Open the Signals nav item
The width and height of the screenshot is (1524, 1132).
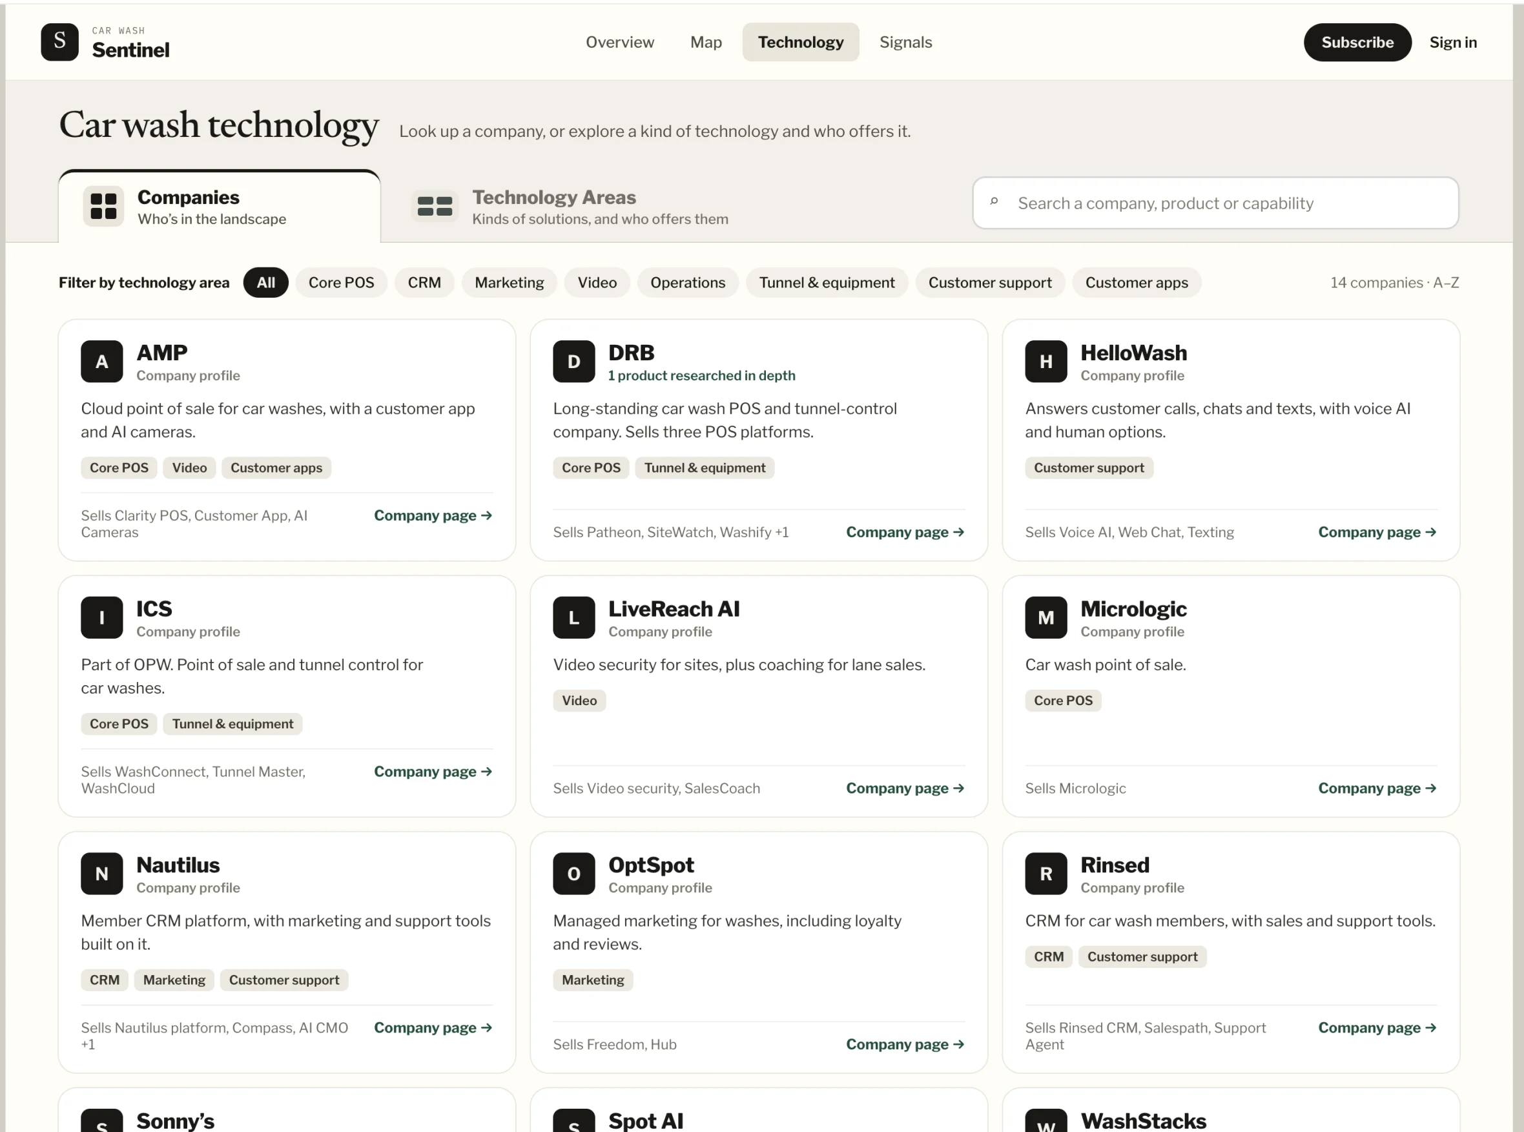pyautogui.click(x=905, y=42)
